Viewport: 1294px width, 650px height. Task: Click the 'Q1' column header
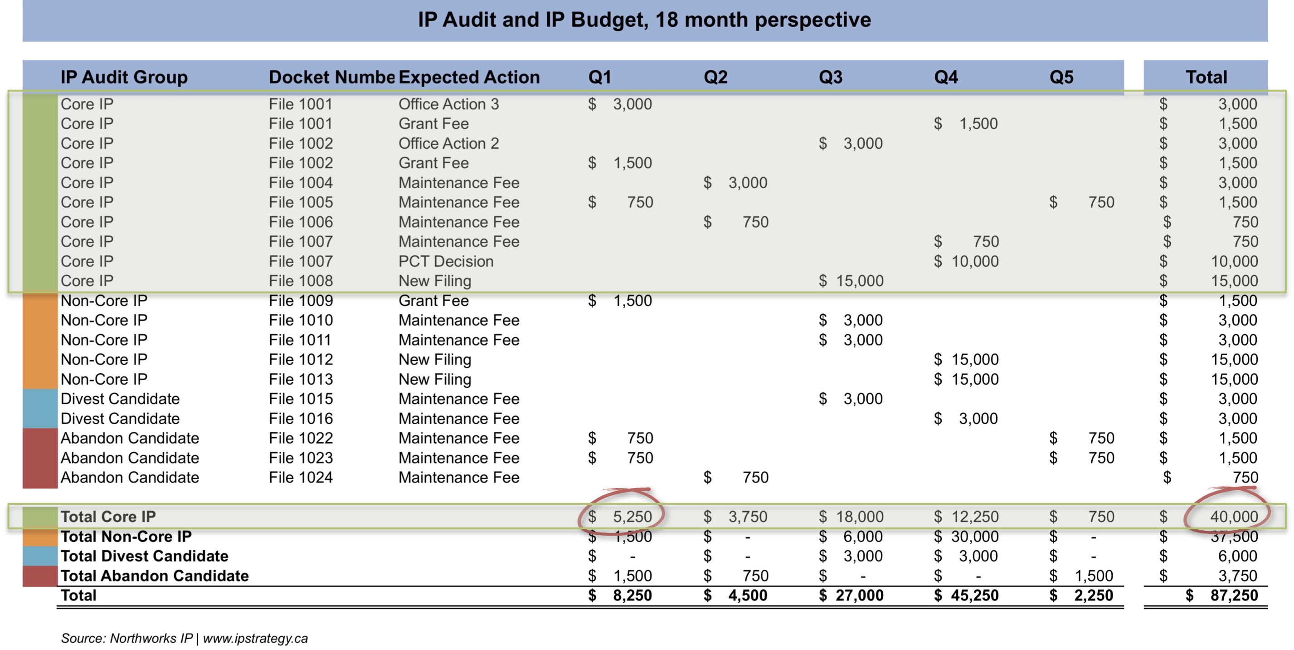(600, 77)
